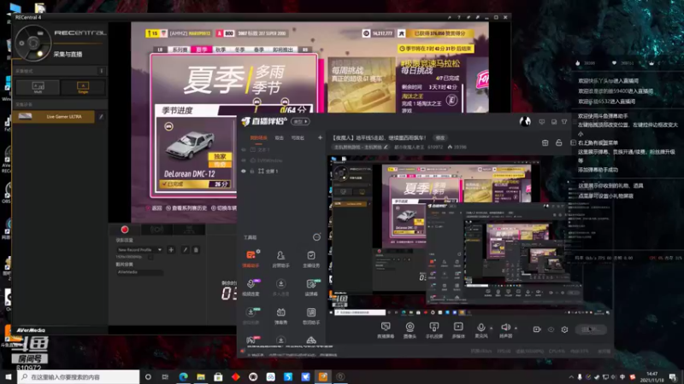Hide the 全屏1 source
684x384 pixels.
coord(244,172)
